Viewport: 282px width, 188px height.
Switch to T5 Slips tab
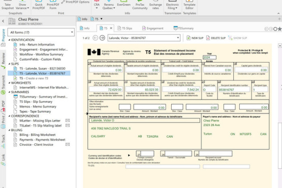point(124,28)
